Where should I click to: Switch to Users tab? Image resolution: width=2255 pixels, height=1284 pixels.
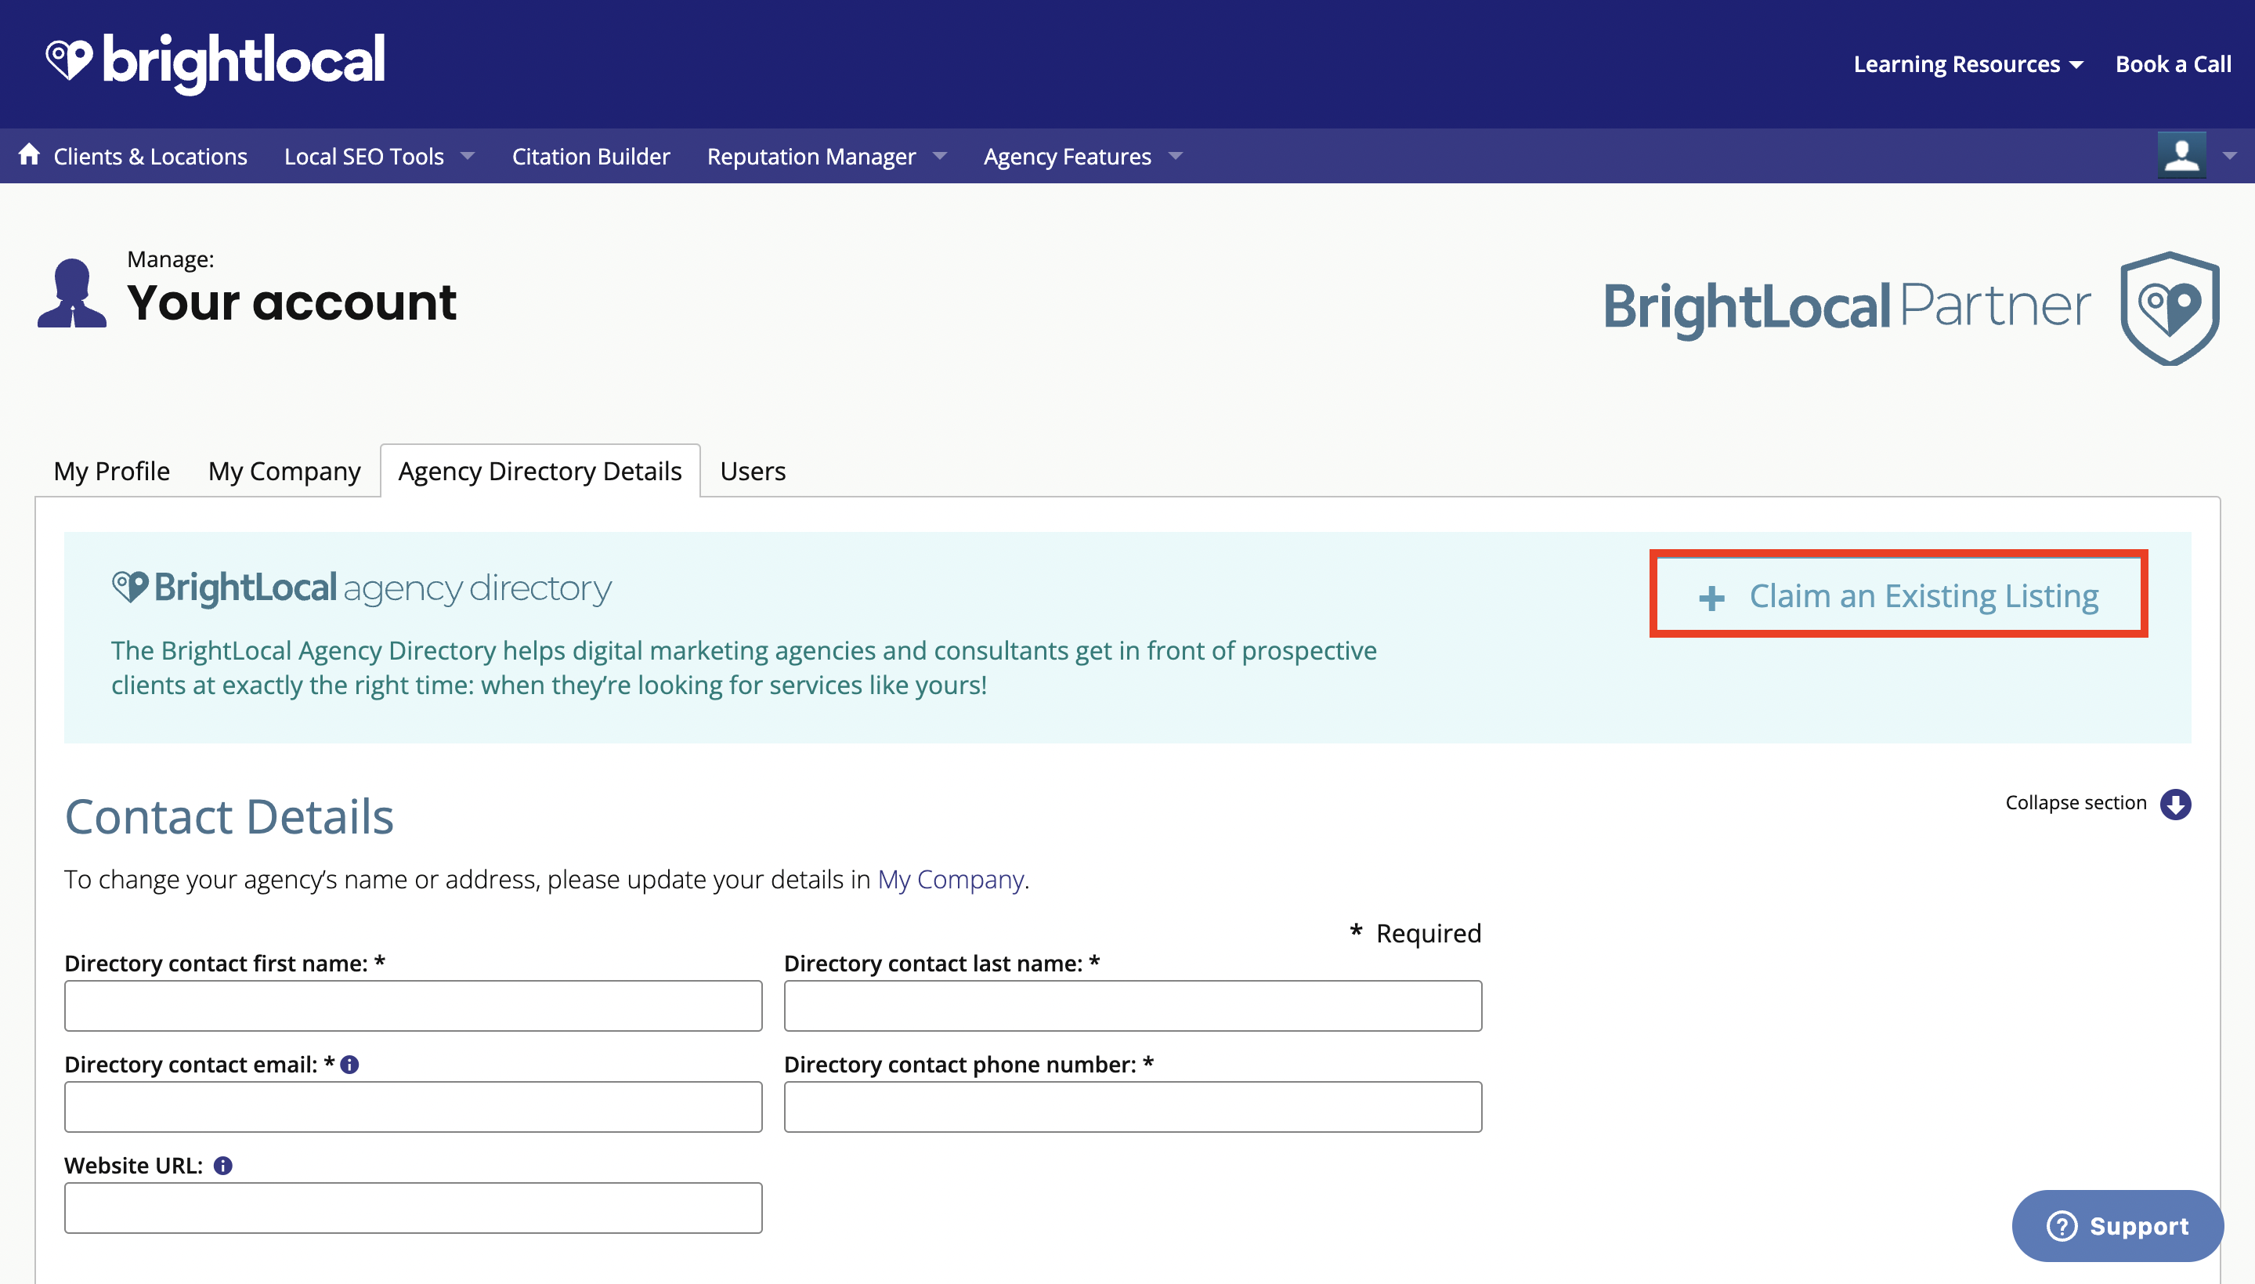(x=753, y=471)
